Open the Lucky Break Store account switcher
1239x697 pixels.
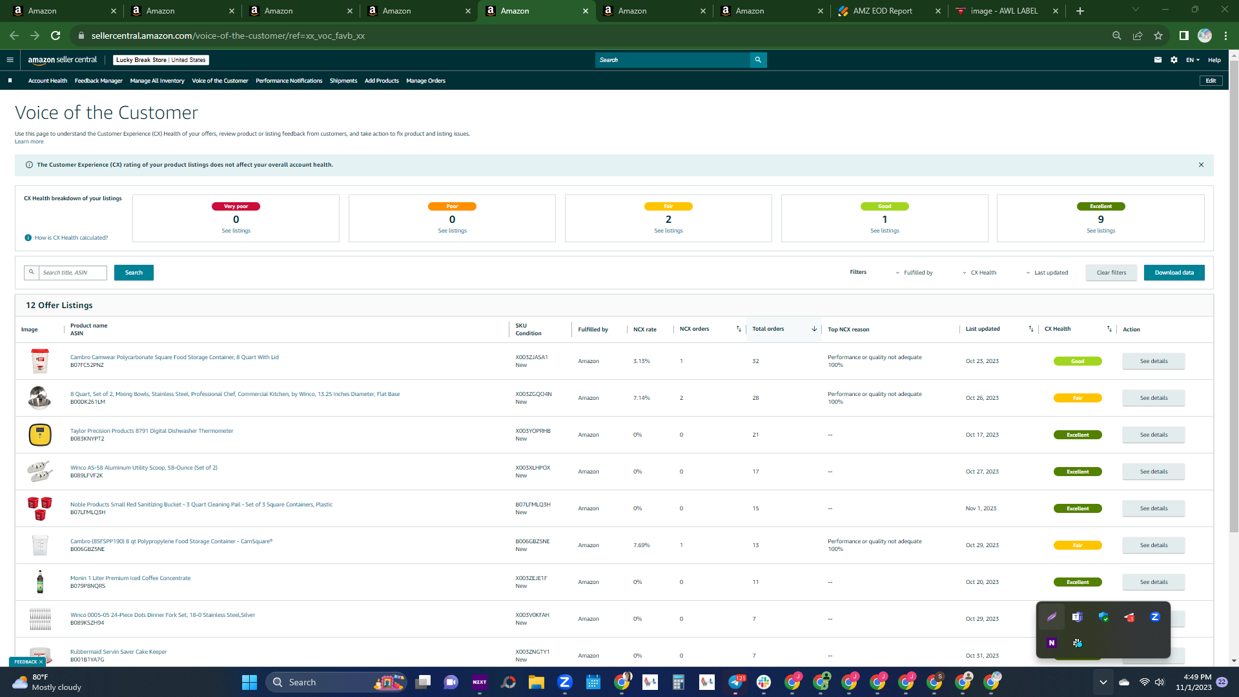(x=161, y=60)
